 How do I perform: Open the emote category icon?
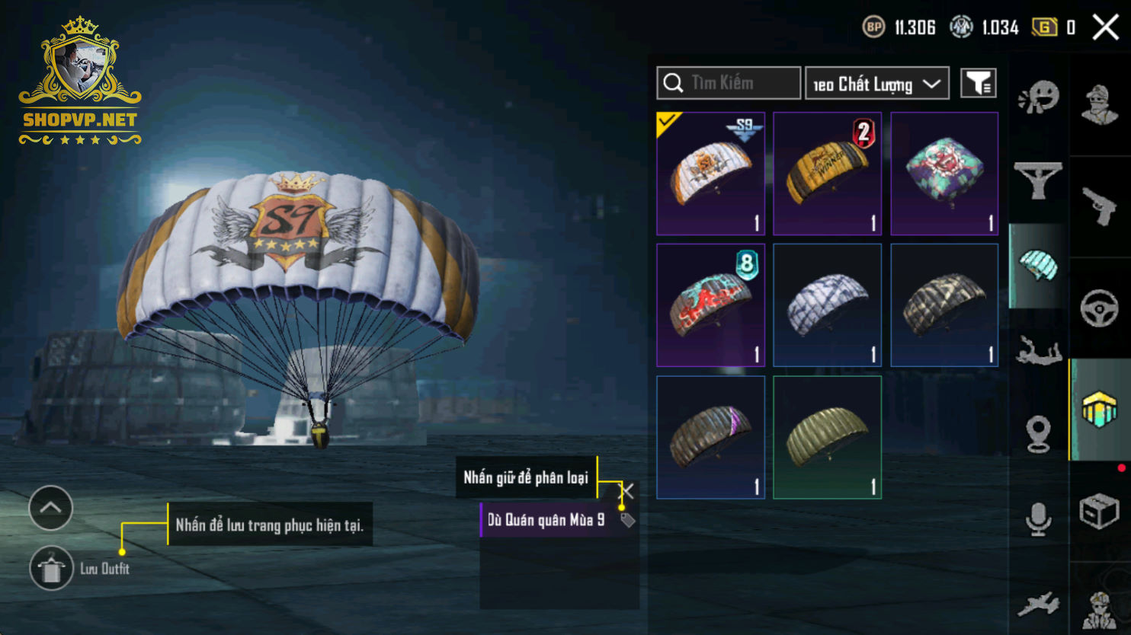point(1038,97)
